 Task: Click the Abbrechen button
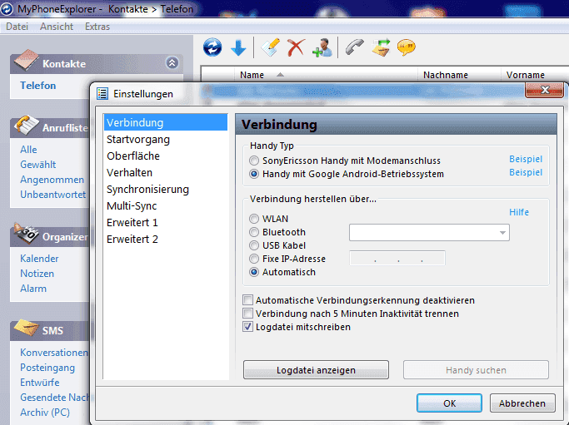[522, 403]
